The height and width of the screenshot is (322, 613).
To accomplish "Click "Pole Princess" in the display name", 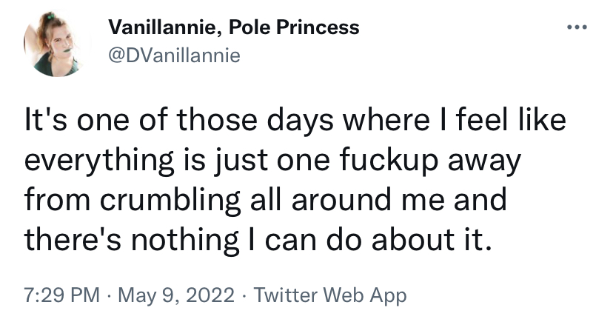I will click(x=294, y=27).
